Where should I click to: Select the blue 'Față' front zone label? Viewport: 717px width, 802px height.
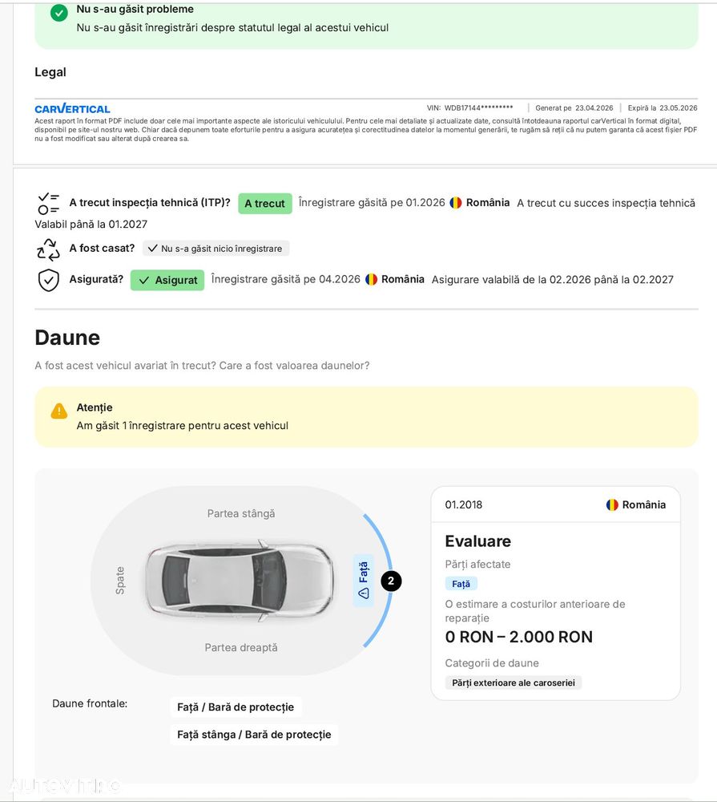tap(364, 580)
